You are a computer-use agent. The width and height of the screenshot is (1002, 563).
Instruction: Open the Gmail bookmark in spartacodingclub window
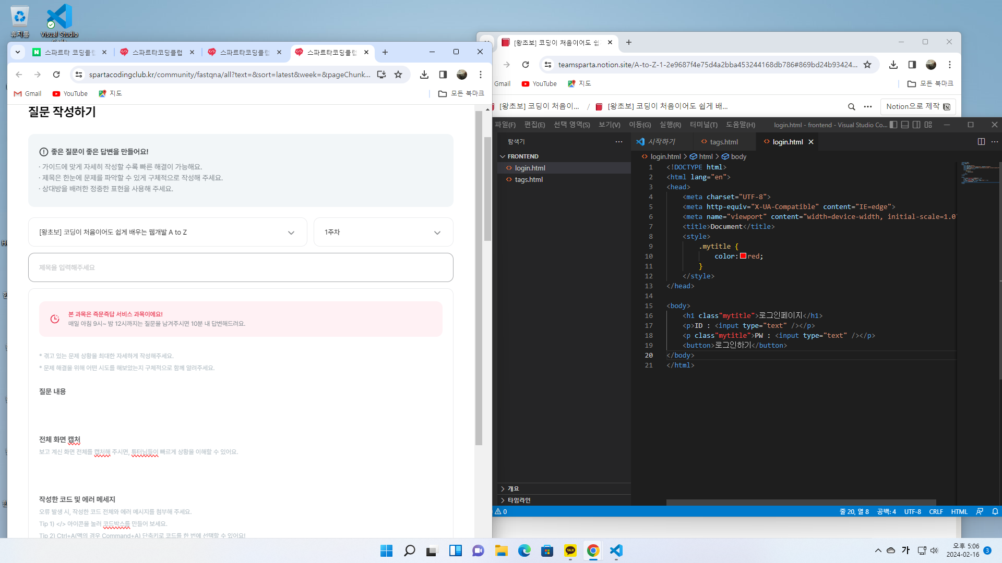(x=28, y=94)
